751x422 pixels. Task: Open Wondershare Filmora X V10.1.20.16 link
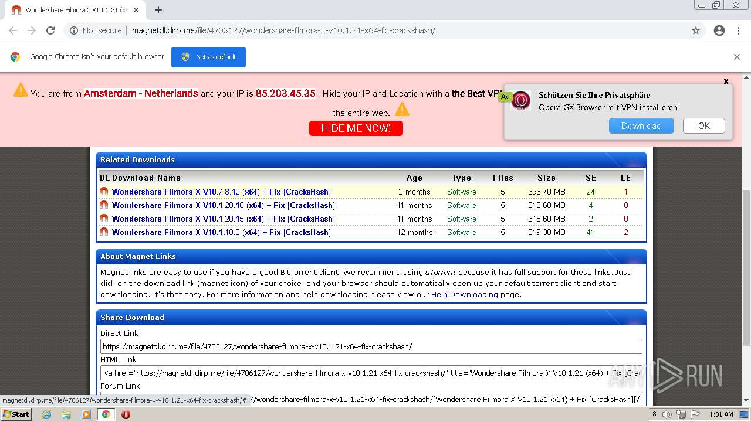(x=224, y=205)
